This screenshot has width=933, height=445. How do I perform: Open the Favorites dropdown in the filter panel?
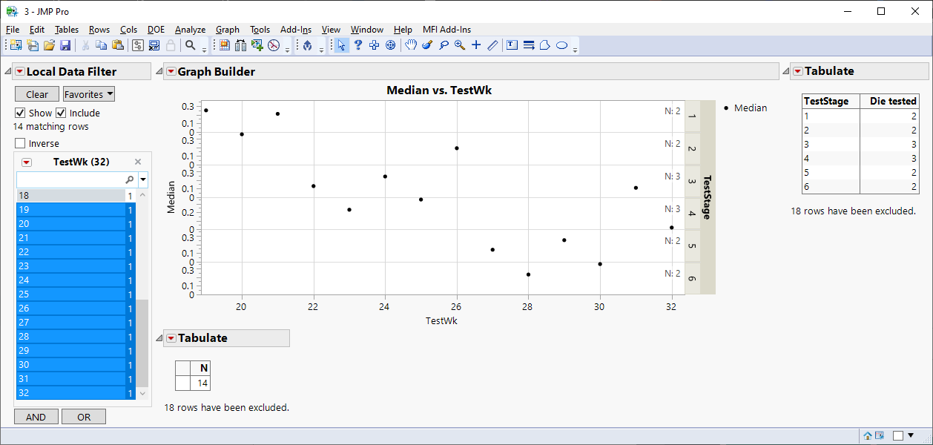[x=88, y=93]
